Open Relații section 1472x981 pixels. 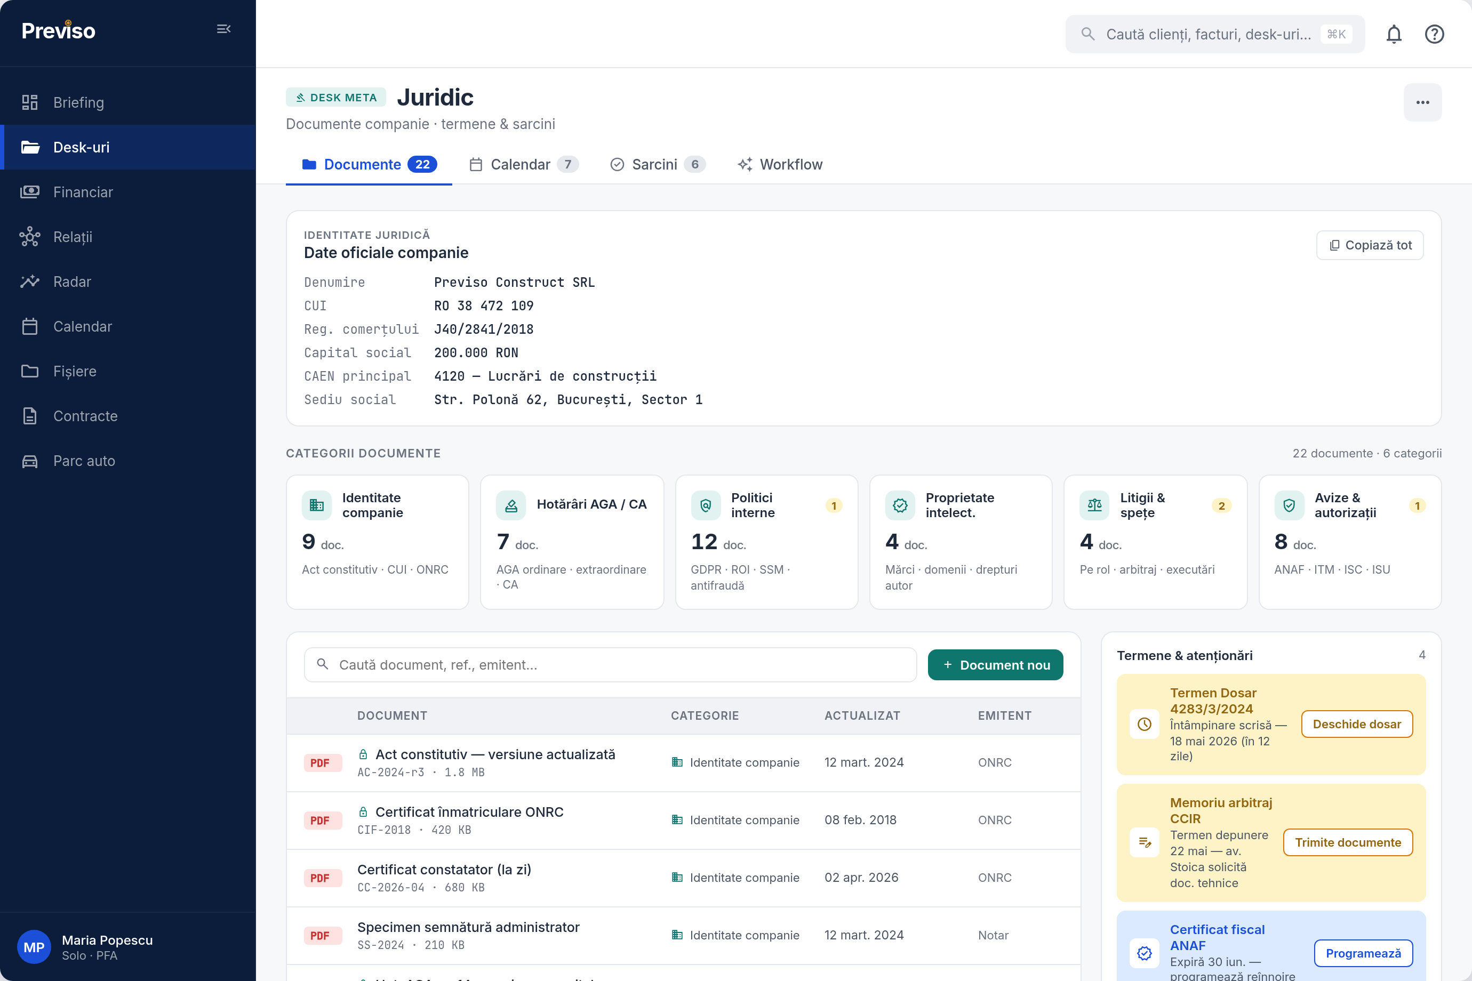[127, 237]
